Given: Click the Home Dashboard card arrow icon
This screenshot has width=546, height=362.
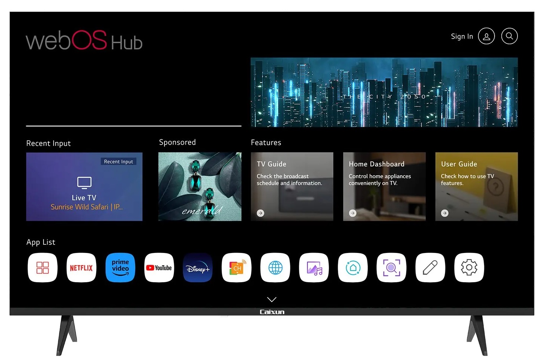Looking at the screenshot, I should [x=352, y=213].
